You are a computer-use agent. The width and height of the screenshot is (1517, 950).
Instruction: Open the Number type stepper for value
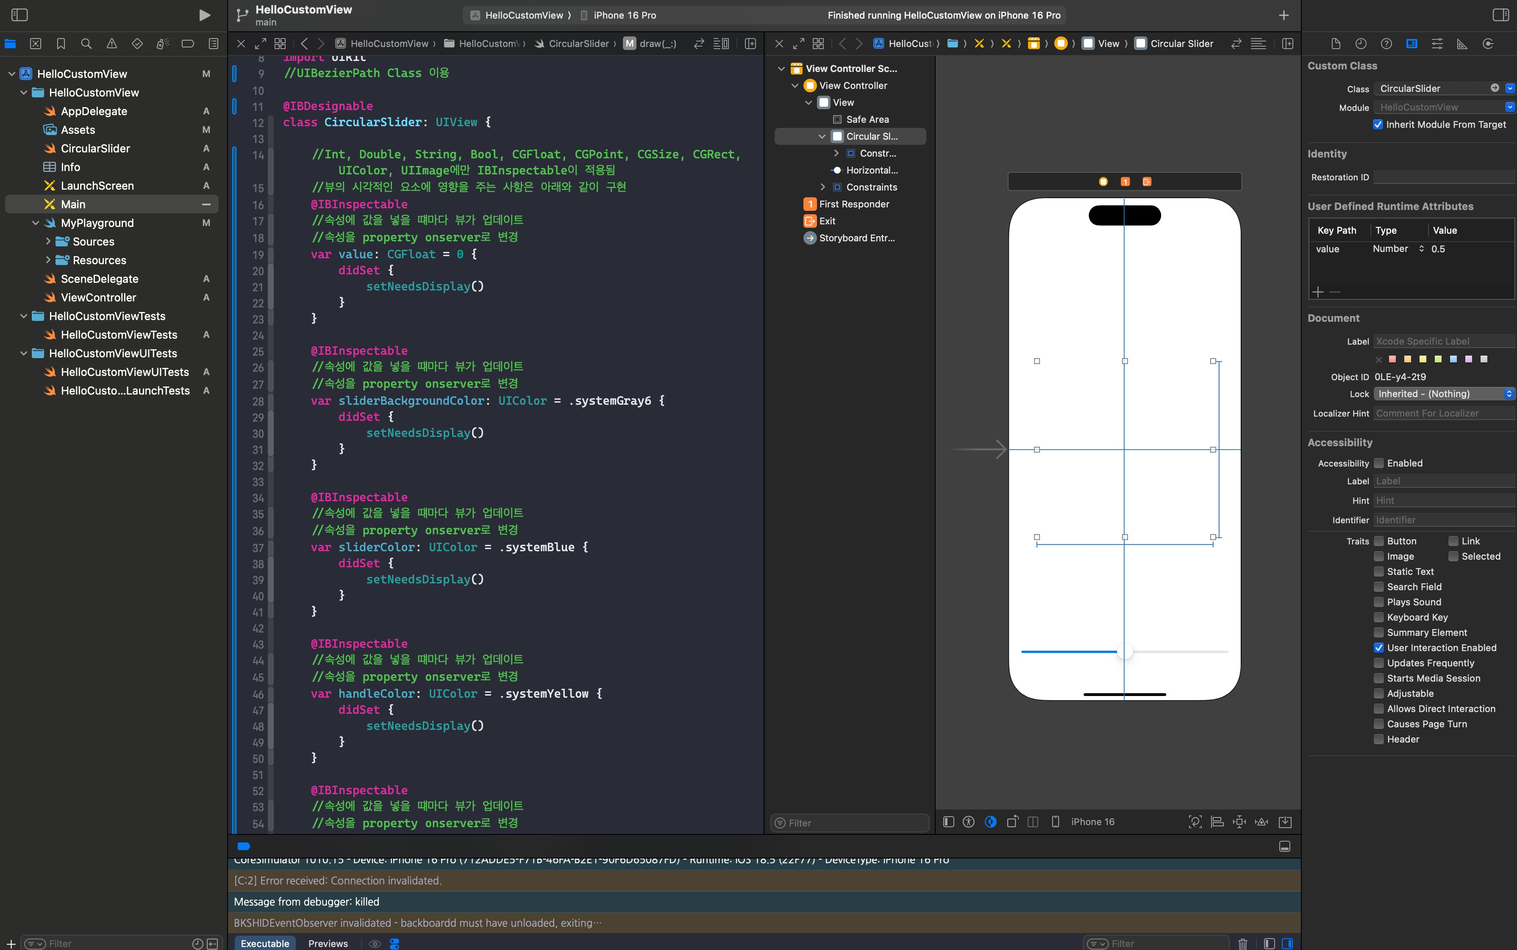point(1421,249)
